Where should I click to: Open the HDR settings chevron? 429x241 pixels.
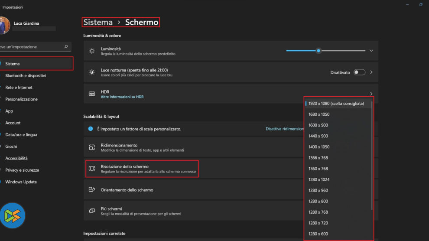pos(371,94)
